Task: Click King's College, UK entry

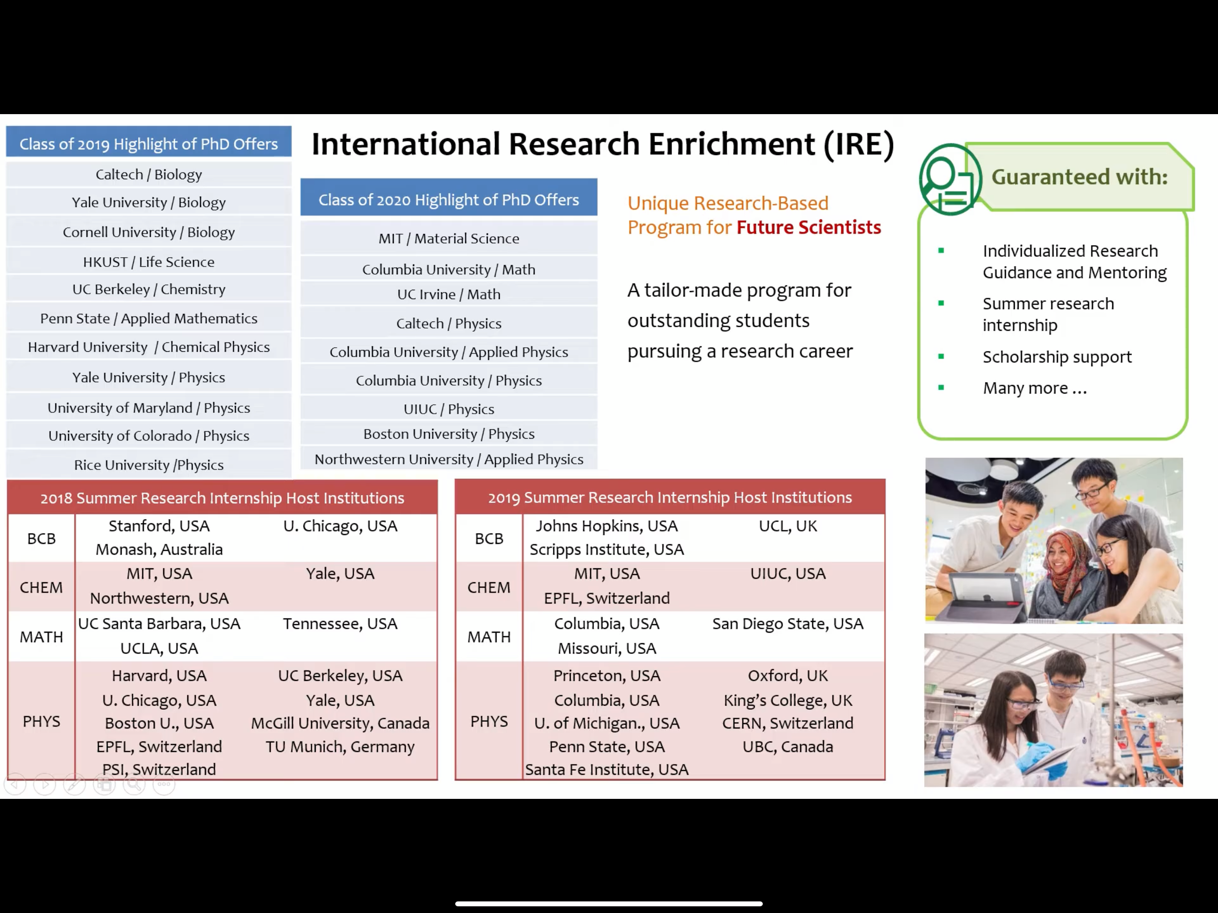Action: click(x=788, y=700)
